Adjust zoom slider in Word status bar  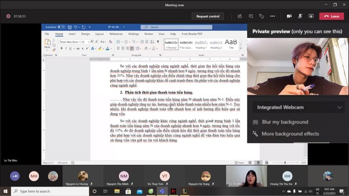click(x=285, y=163)
